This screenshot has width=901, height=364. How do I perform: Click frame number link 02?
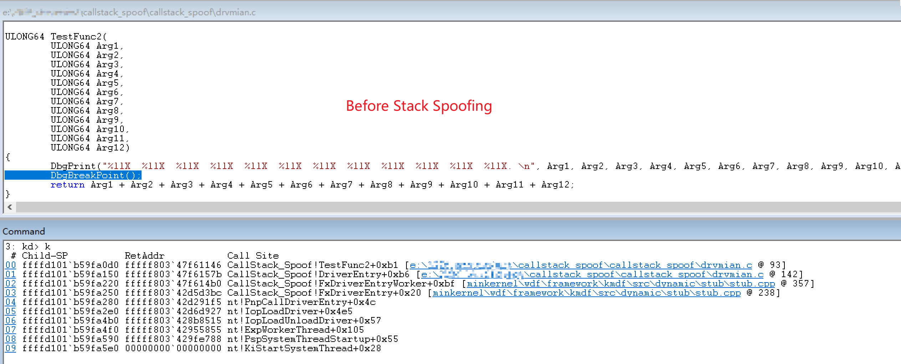(11, 284)
